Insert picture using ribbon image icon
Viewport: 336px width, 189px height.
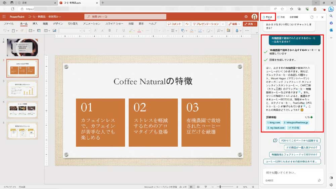click(54, 31)
